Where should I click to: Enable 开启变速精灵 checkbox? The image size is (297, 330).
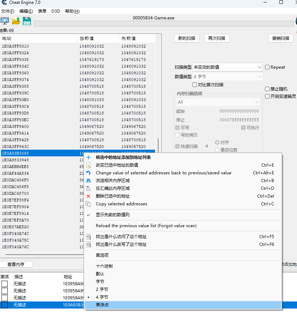[267, 96]
